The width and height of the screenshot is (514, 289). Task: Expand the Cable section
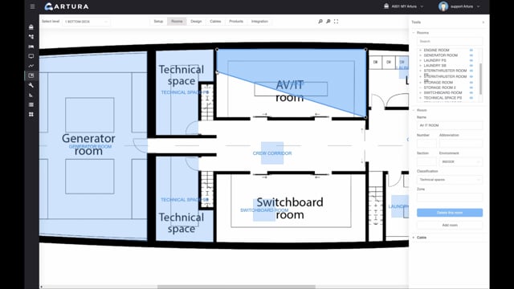(x=414, y=238)
